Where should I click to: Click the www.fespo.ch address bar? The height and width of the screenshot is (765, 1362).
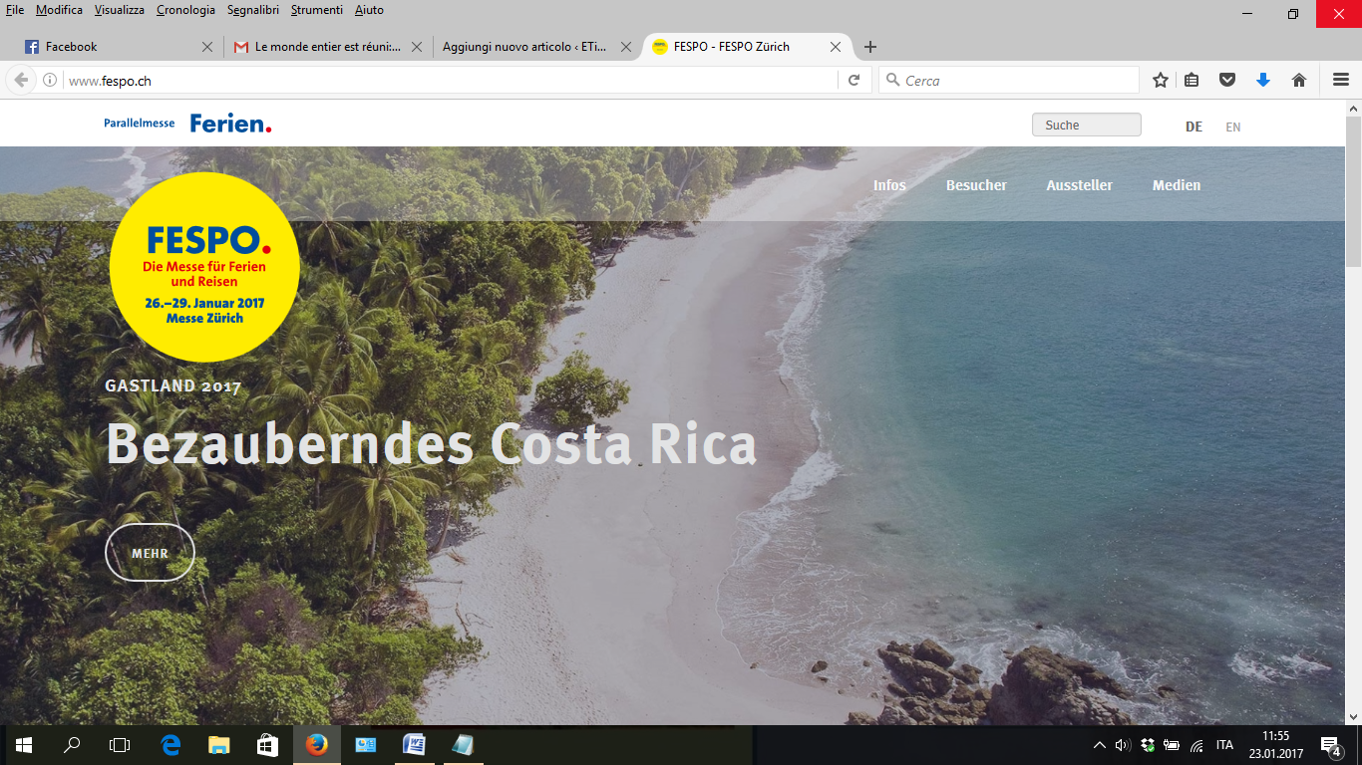point(449,81)
